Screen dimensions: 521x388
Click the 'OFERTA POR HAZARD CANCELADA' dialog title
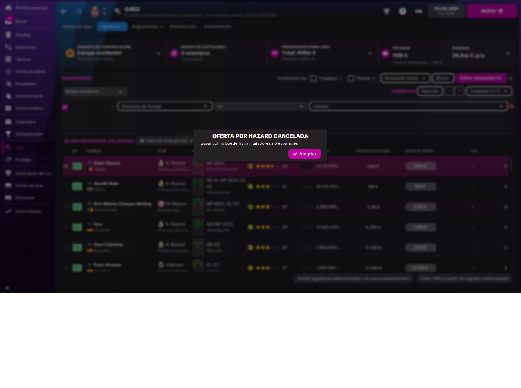click(260, 136)
